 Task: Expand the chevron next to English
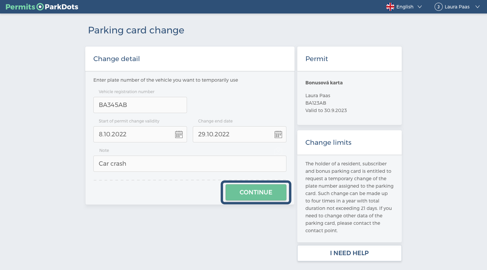(x=420, y=7)
